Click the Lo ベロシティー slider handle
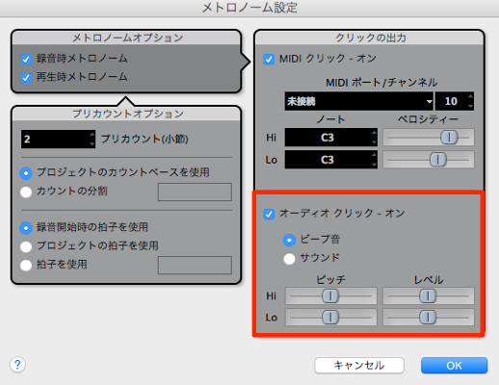 (438, 160)
